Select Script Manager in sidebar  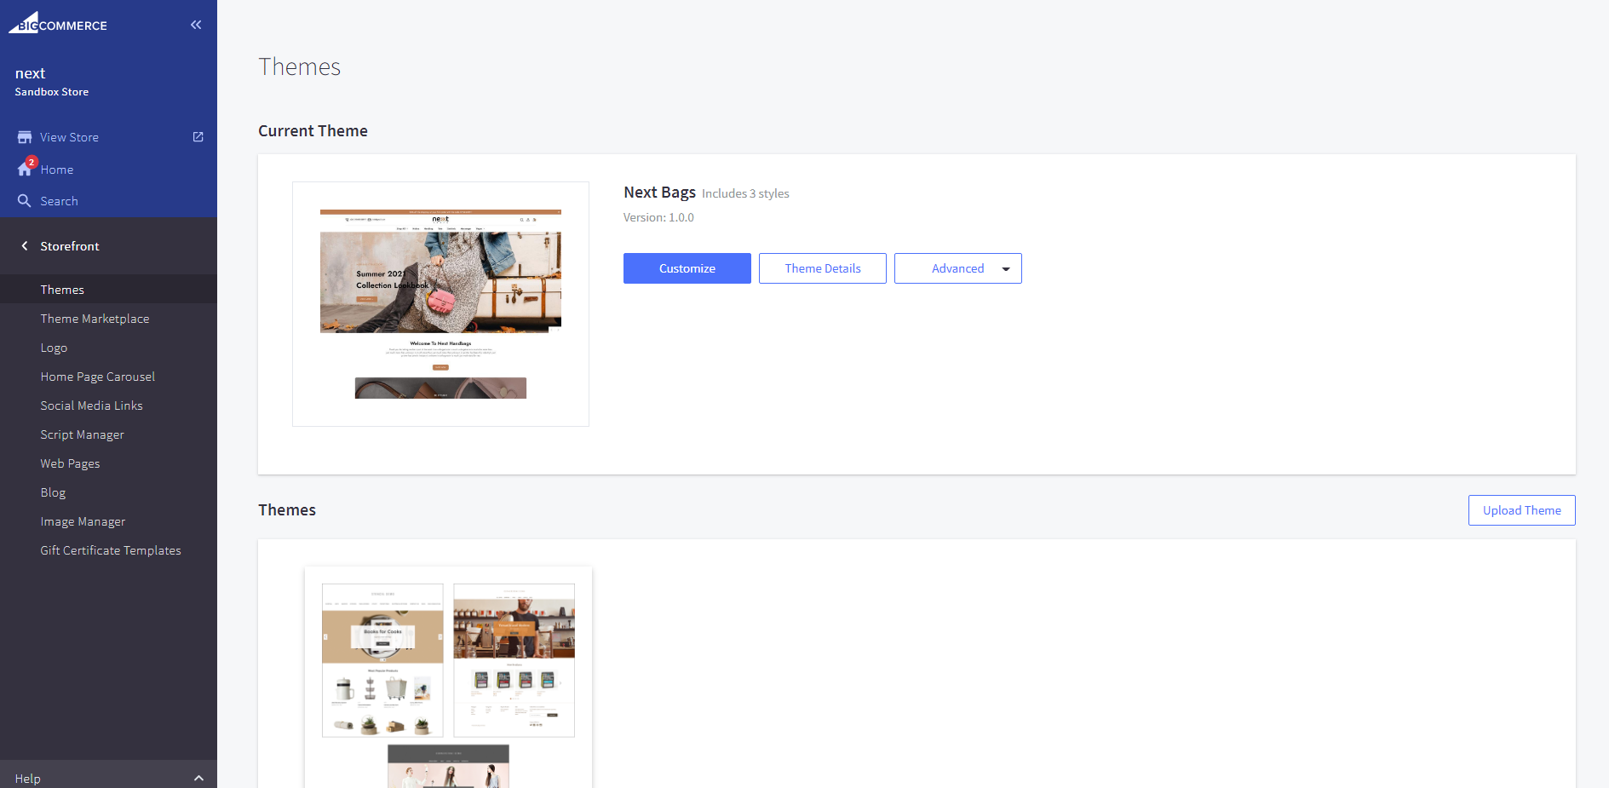tap(82, 434)
